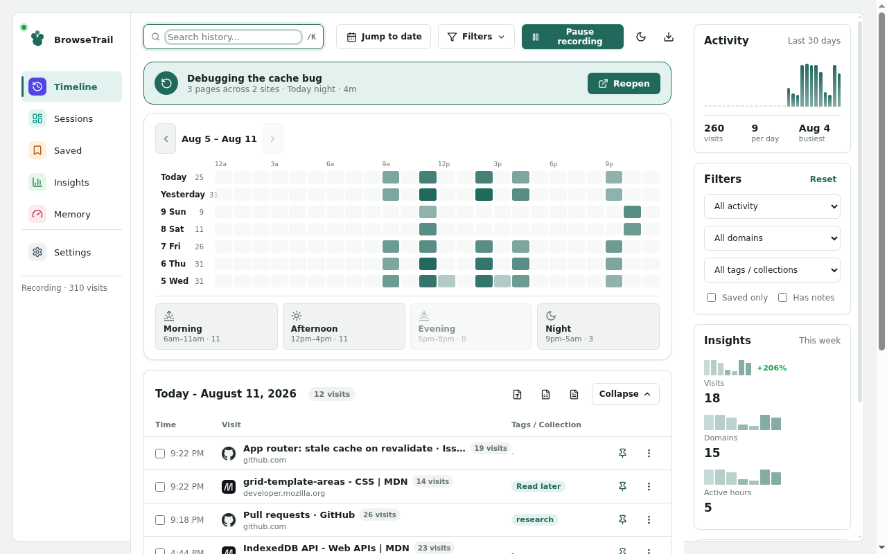Click 9 Sun 9p-hour dark heatmap cell
Viewport: 887px width, 554px height.
(632, 212)
